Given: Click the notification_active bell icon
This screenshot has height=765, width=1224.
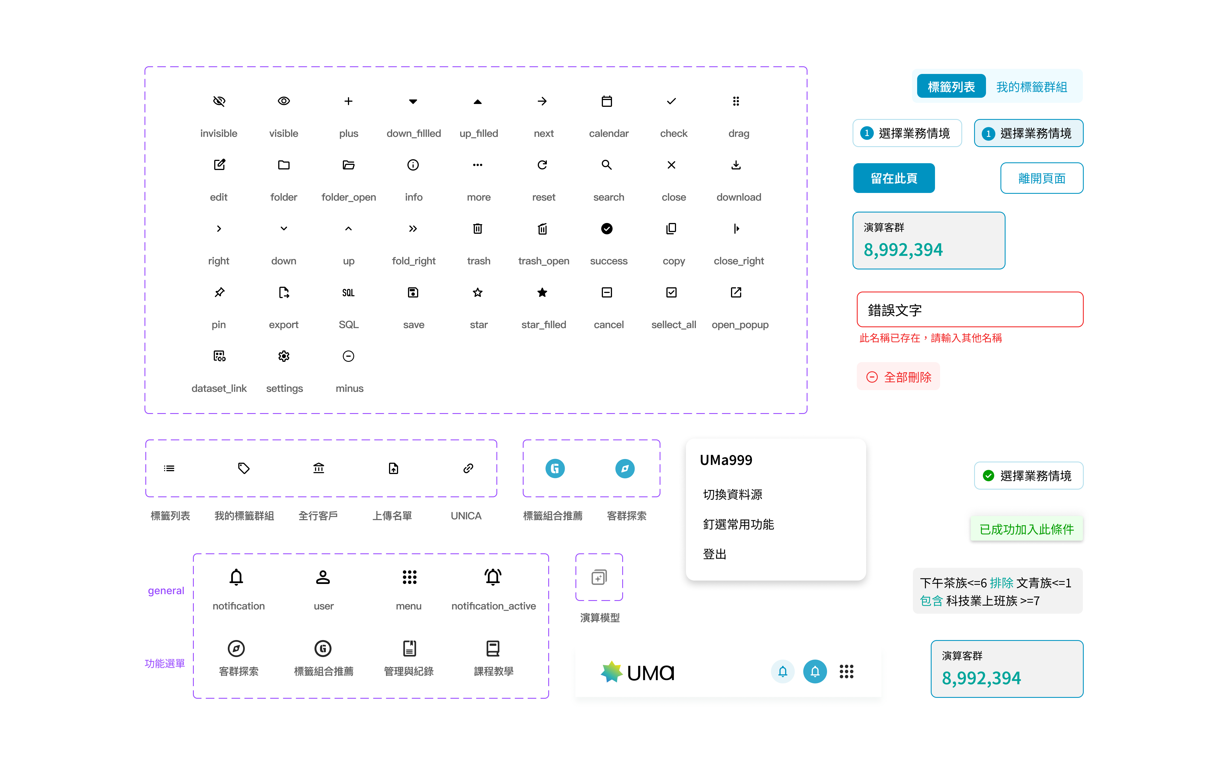Looking at the screenshot, I should [x=493, y=577].
